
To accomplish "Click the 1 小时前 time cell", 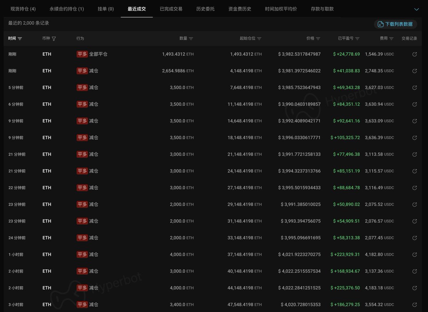I will click(x=16, y=255).
